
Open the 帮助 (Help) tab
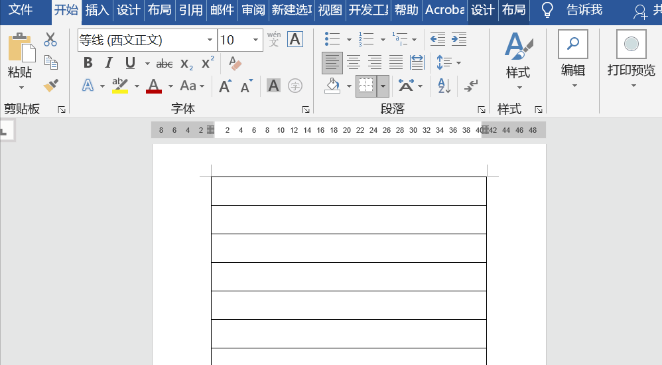point(407,10)
